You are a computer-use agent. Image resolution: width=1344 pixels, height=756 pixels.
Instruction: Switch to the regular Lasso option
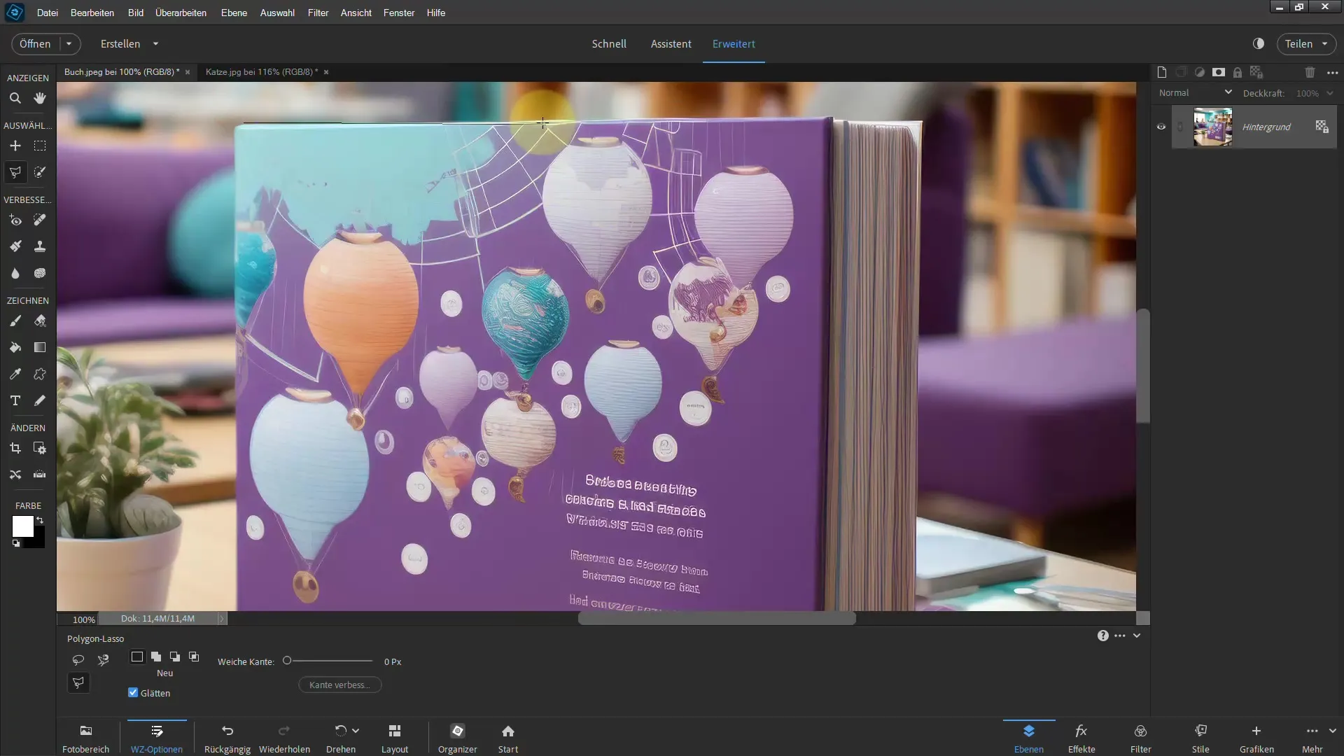78,660
